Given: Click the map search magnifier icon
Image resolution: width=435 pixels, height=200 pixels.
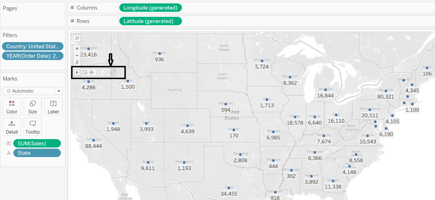Looking at the screenshot, I should point(77,38).
